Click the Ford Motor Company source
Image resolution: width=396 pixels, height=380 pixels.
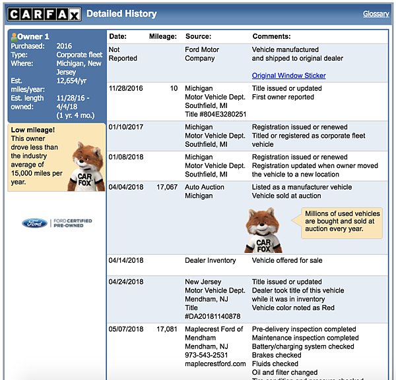pyautogui.click(x=202, y=54)
